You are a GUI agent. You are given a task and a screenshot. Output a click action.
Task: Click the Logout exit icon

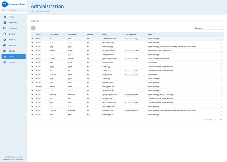5,62
